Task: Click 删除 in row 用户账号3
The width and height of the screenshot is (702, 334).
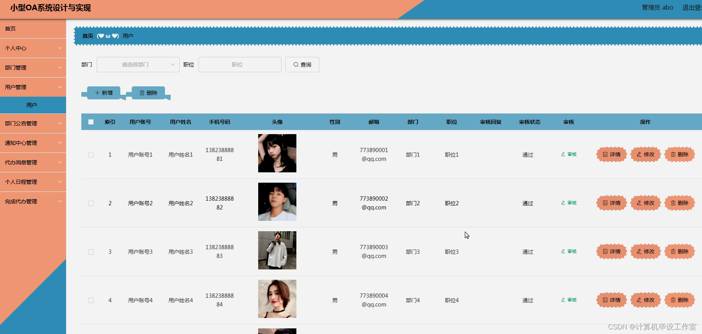Action: point(679,251)
